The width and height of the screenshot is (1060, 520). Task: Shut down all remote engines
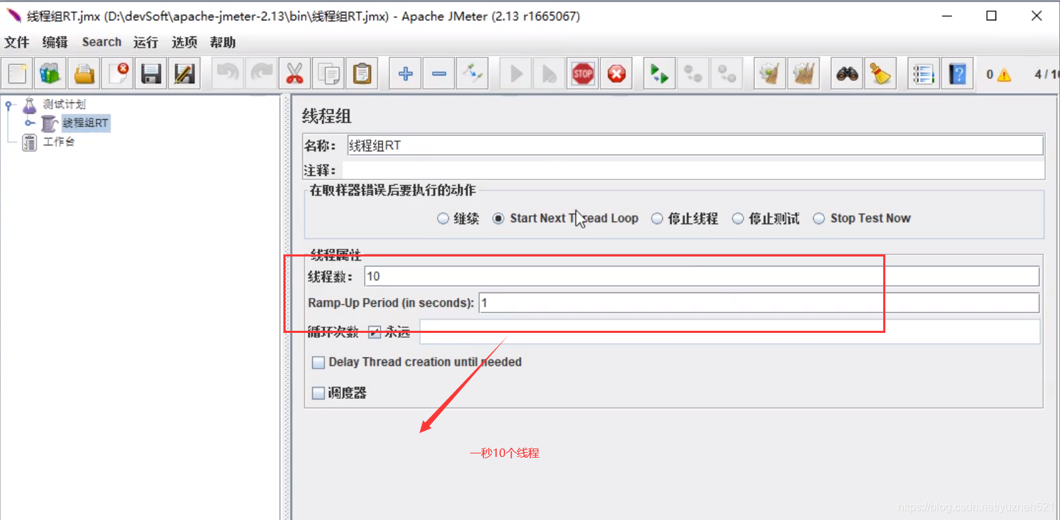tap(727, 73)
